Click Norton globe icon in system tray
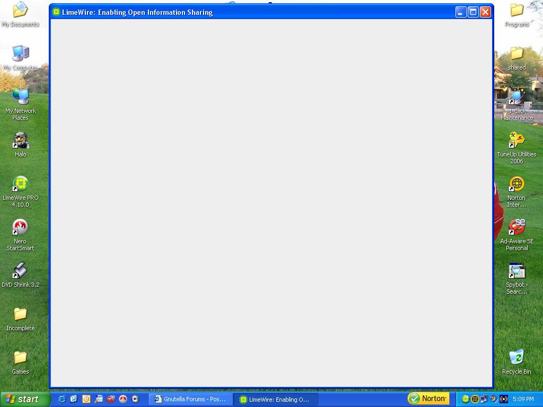 click(x=475, y=399)
